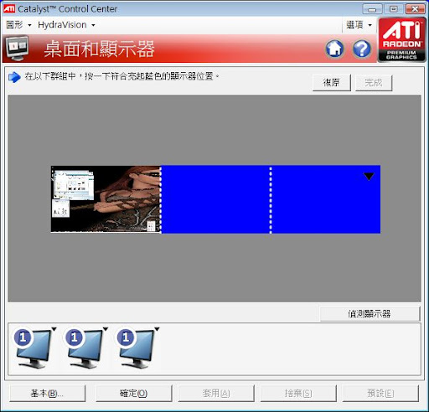Image resolution: width=429 pixels, height=412 pixels.
Task: Select the right blue display position
Action: click(x=326, y=199)
